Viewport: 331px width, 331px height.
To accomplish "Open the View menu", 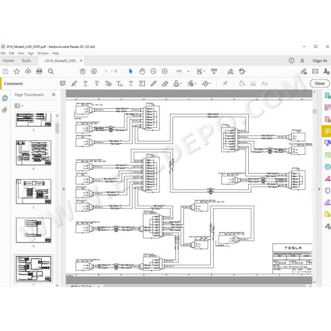I will click(21, 53).
